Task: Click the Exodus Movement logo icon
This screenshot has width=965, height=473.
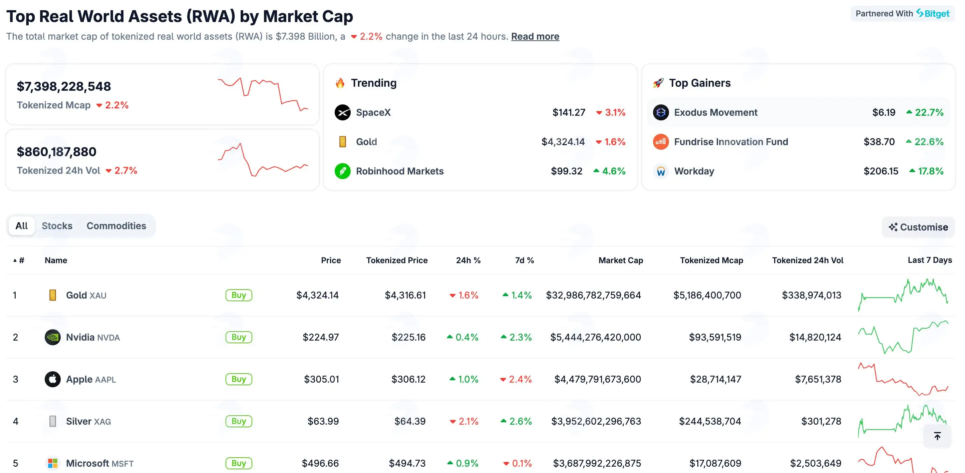Action: coord(661,112)
